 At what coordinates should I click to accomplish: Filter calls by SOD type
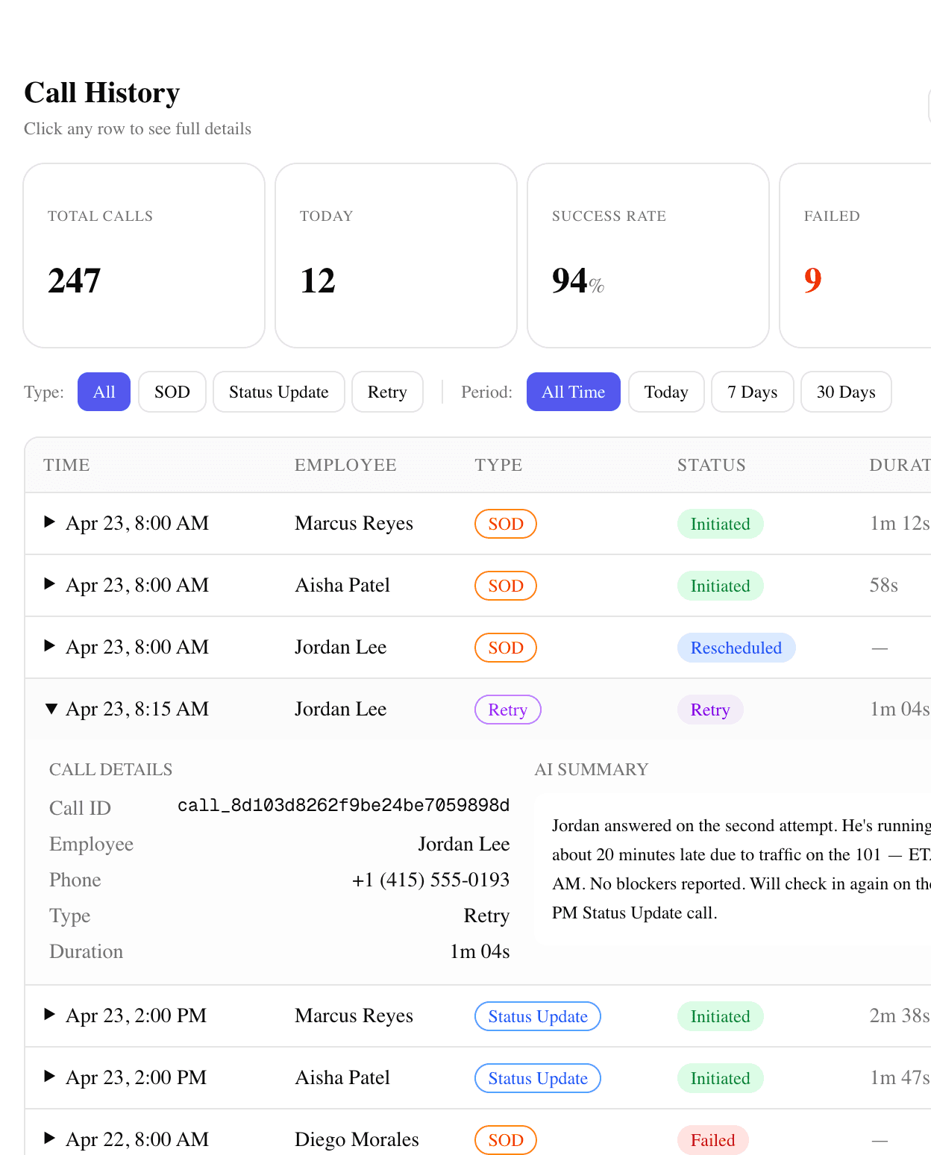[172, 392]
